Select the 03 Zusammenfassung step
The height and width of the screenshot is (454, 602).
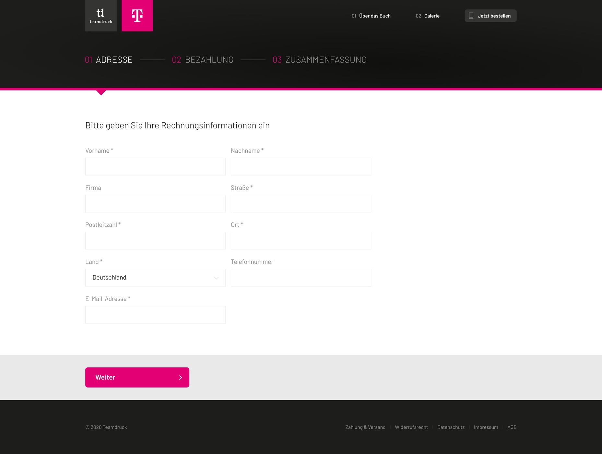320,60
